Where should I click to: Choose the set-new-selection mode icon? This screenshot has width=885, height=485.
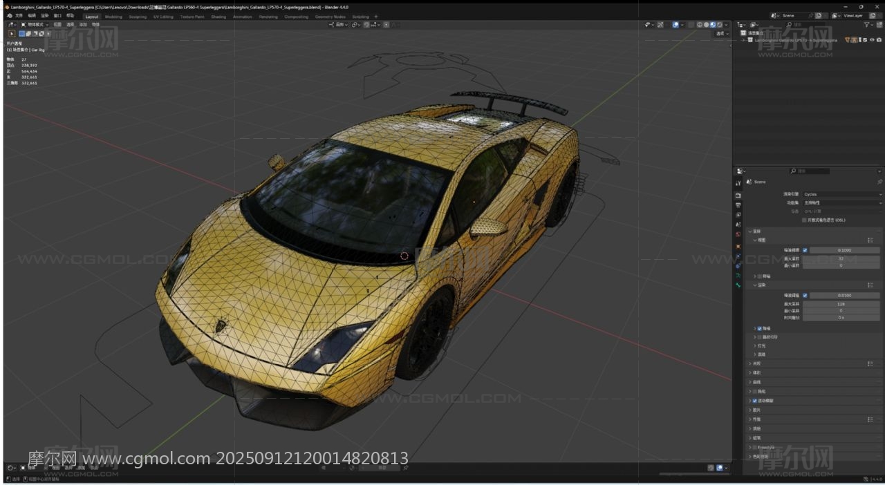[21, 33]
